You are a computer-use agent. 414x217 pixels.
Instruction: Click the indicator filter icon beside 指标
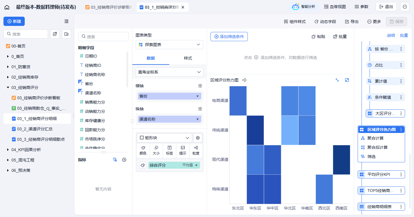[x=115, y=160]
